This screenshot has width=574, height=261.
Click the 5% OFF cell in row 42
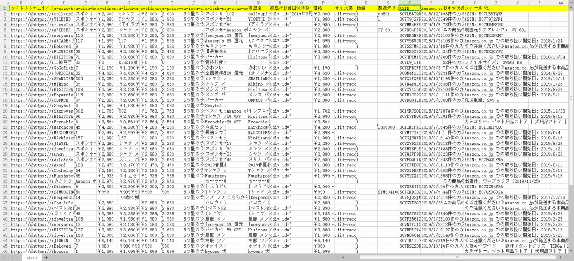coord(237,229)
